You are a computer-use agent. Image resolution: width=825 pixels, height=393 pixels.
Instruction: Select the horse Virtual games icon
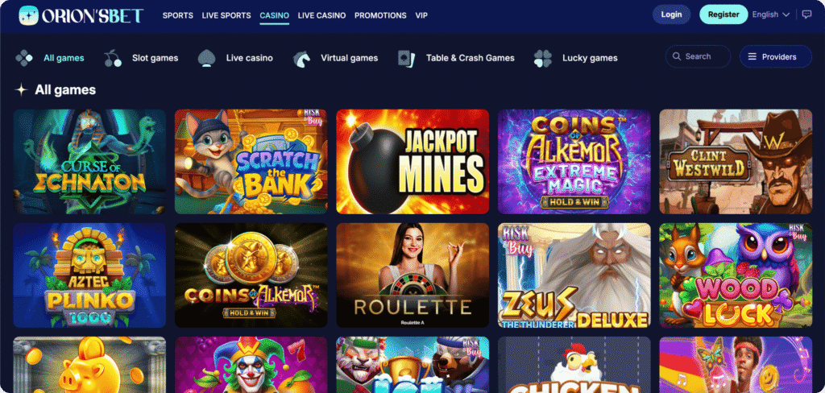[301, 58]
